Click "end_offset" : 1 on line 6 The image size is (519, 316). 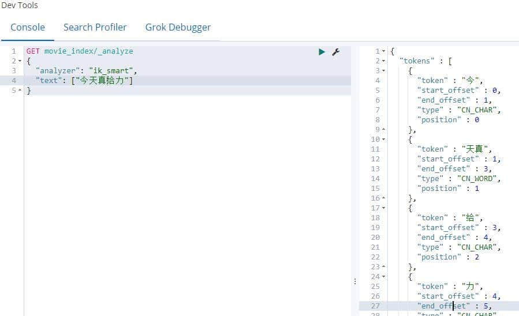[x=454, y=100]
